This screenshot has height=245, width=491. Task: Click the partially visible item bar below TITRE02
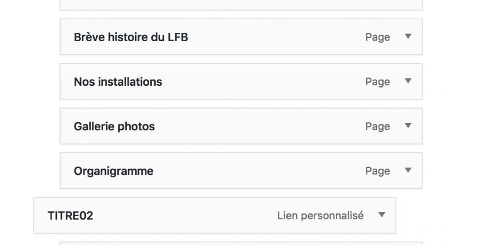pyautogui.click(x=241, y=243)
